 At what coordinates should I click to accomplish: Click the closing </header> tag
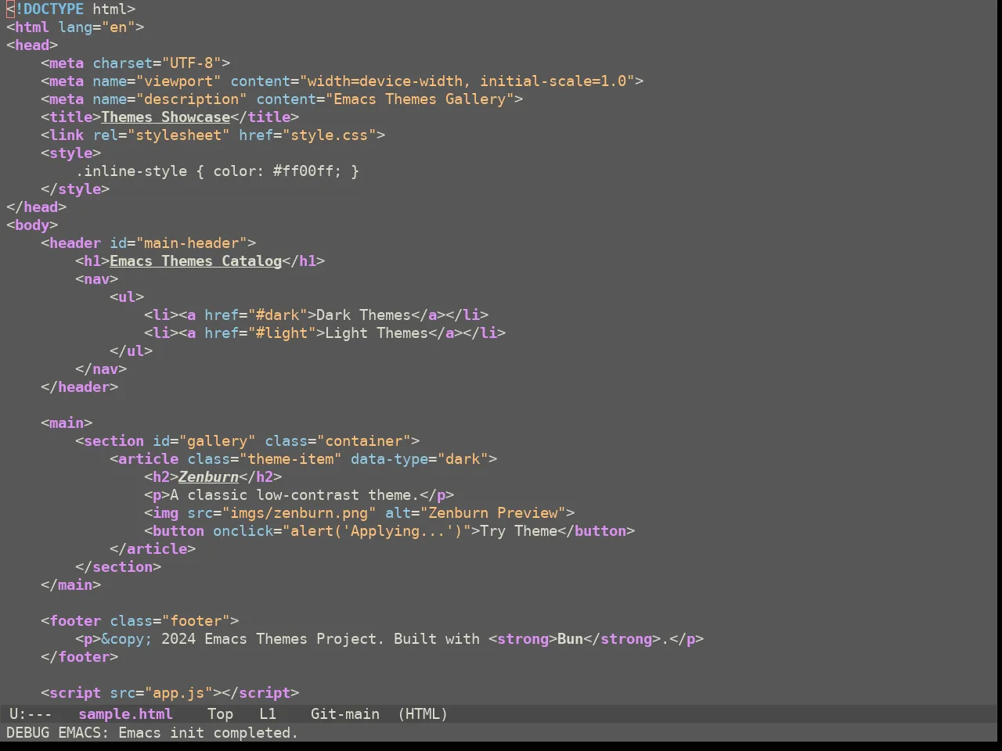pyautogui.click(x=80, y=387)
